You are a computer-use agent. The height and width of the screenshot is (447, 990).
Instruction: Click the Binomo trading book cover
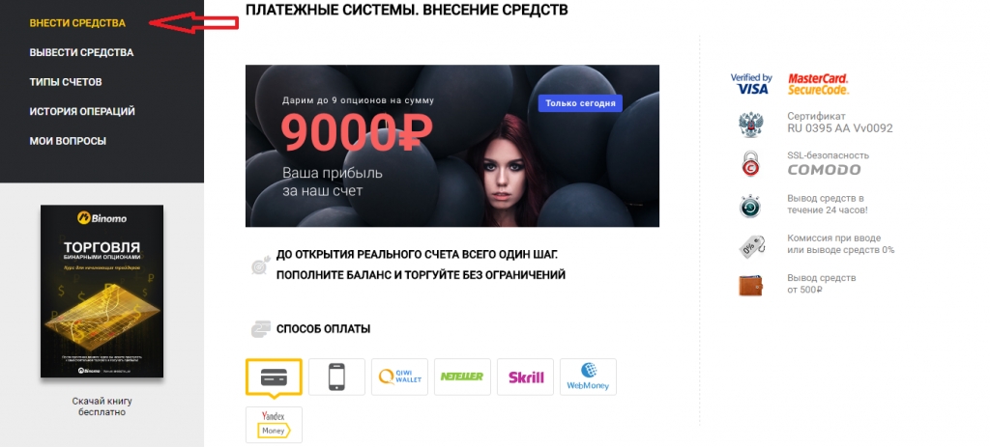pos(102,292)
